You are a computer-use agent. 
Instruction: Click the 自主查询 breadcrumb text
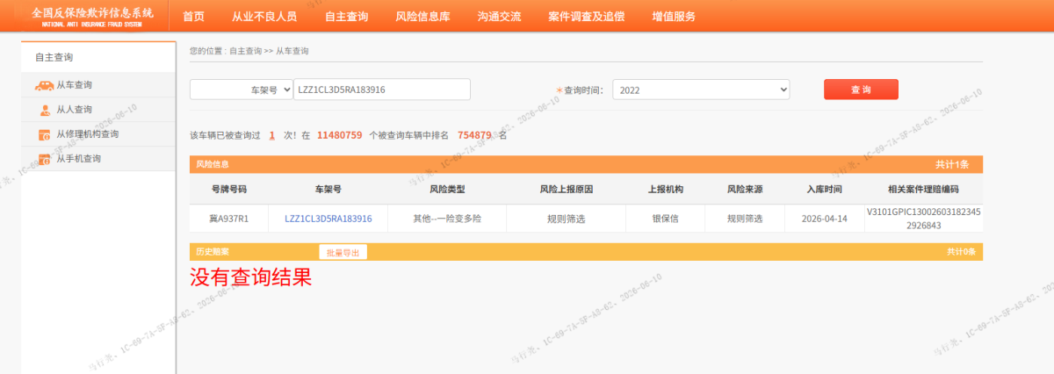[x=245, y=52]
